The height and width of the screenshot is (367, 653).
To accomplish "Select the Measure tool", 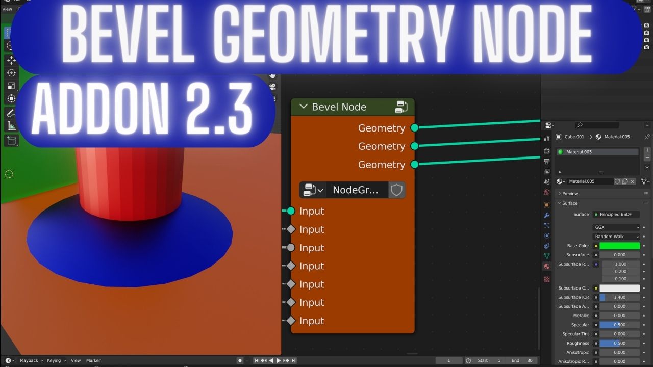I will pos(11,125).
